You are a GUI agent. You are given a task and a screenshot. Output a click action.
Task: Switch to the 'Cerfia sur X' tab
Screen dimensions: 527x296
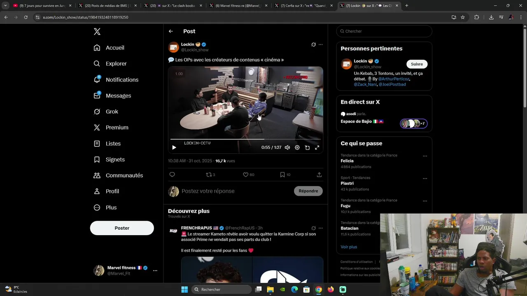(x=303, y=6)
